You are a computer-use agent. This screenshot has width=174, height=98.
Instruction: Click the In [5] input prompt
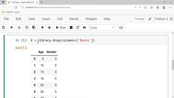[x=22, y=40]
